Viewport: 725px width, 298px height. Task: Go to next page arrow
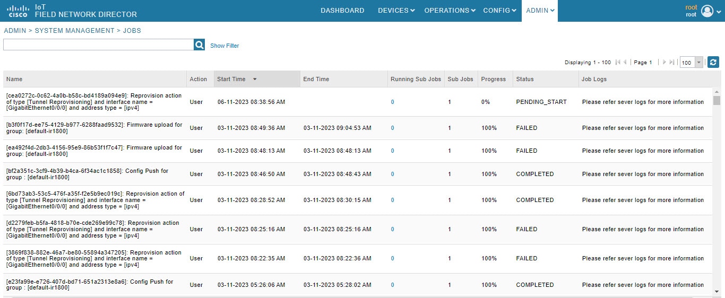pyautogui.click(x=664, y=62)
